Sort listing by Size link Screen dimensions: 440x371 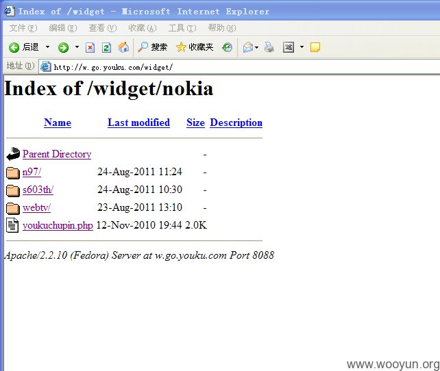click(x=195, y=123)
